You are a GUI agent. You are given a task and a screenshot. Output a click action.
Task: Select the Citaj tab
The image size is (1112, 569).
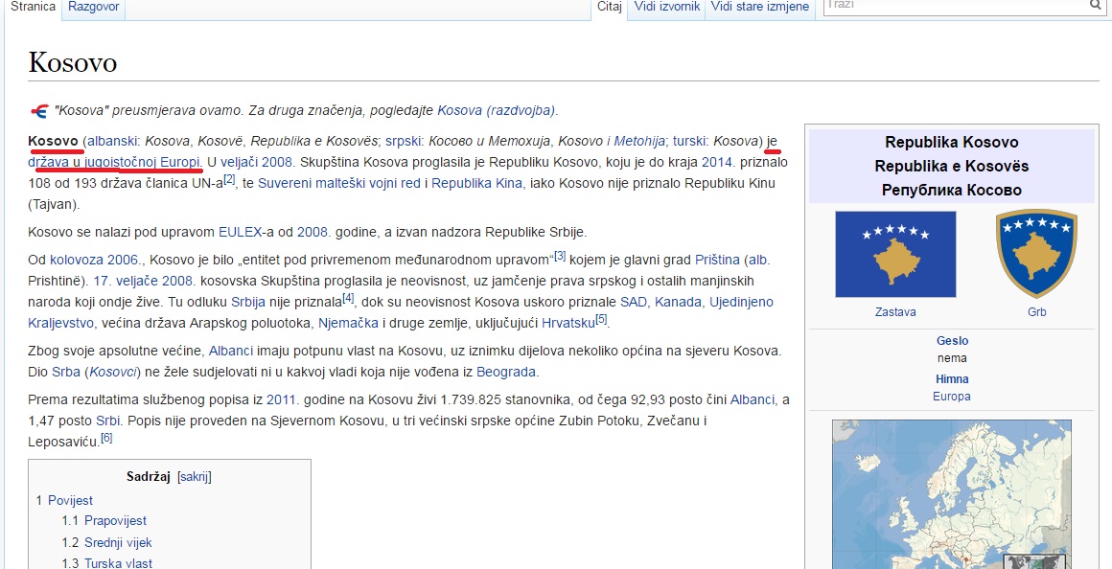(x=609, y=7)
